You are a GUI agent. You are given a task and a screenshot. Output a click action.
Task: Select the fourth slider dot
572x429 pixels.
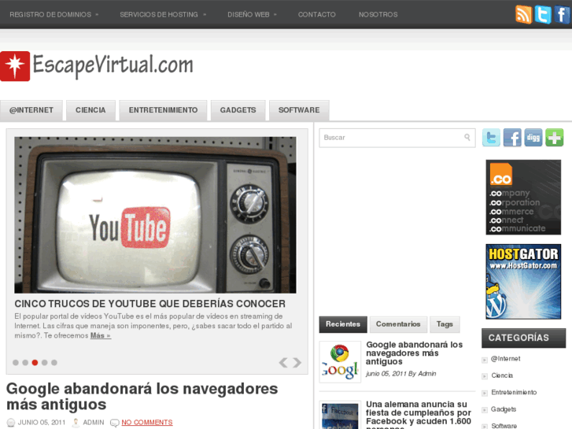pos(45,363)
